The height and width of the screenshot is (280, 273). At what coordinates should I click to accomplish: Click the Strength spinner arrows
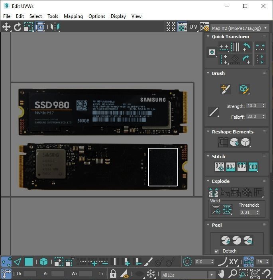click(264, 106)
